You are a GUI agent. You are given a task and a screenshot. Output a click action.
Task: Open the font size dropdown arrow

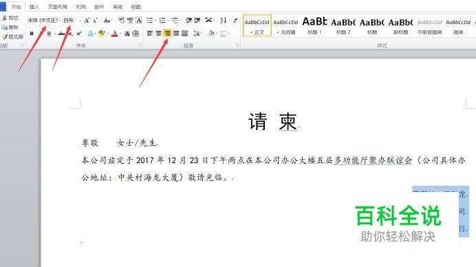coord(80,21)
